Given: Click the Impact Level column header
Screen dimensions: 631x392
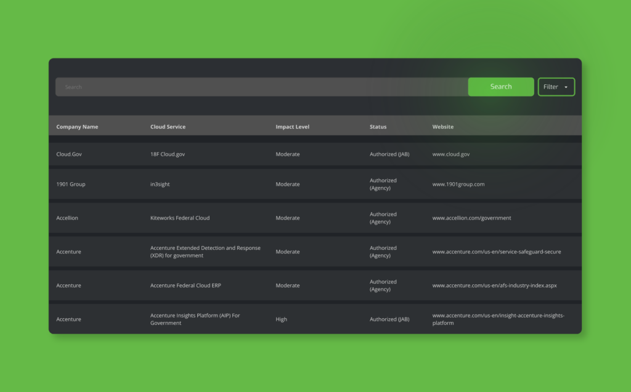Looking at the screenshot, I should coord(293,127).
